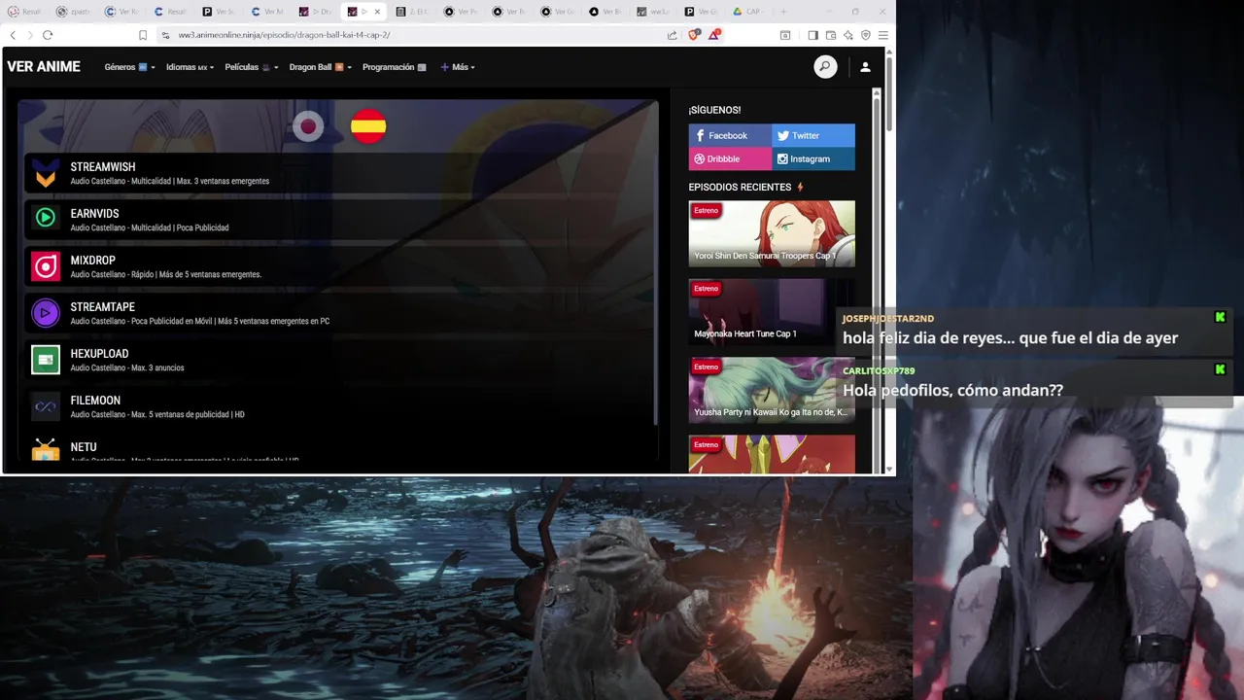
Task: Open the Instagram follow button
Action: click(x=813, y=158)
